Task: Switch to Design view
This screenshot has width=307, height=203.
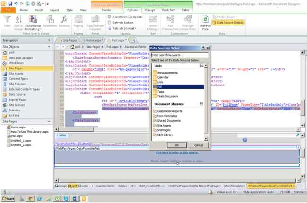Action: [x=61, y=186]
